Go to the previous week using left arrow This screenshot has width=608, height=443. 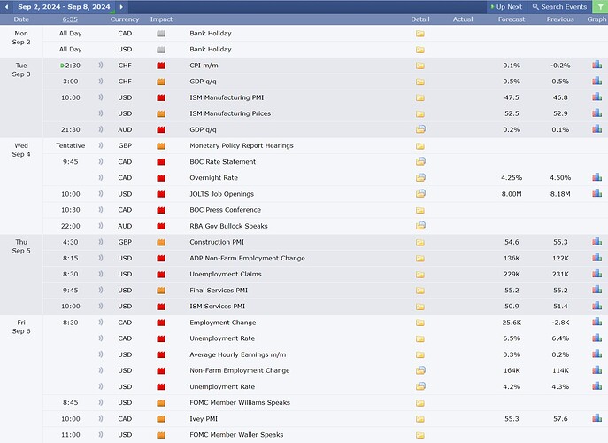pyautogui.click(x=6, y=6)
